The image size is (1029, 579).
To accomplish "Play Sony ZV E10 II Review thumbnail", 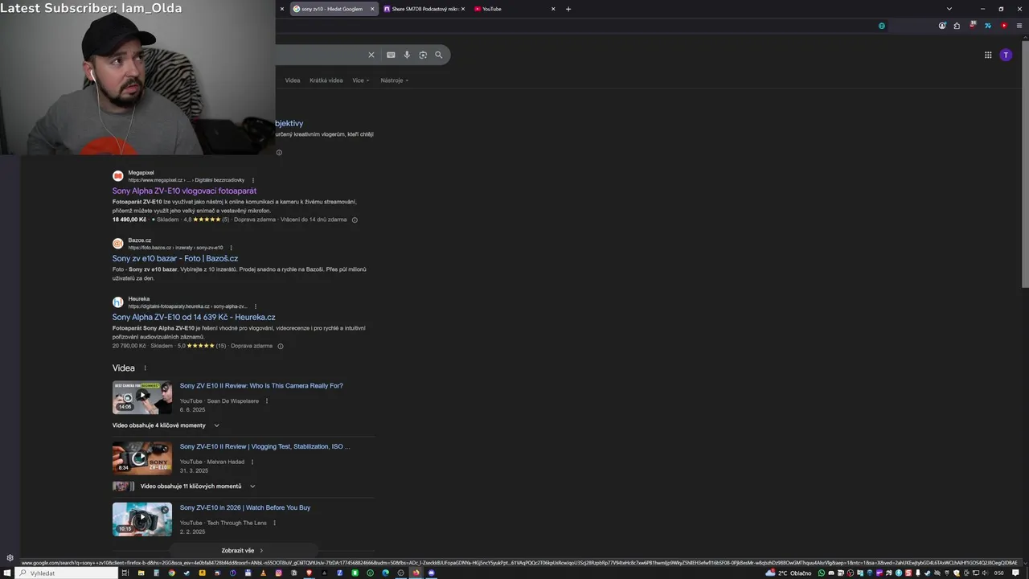I will point(142,397).
